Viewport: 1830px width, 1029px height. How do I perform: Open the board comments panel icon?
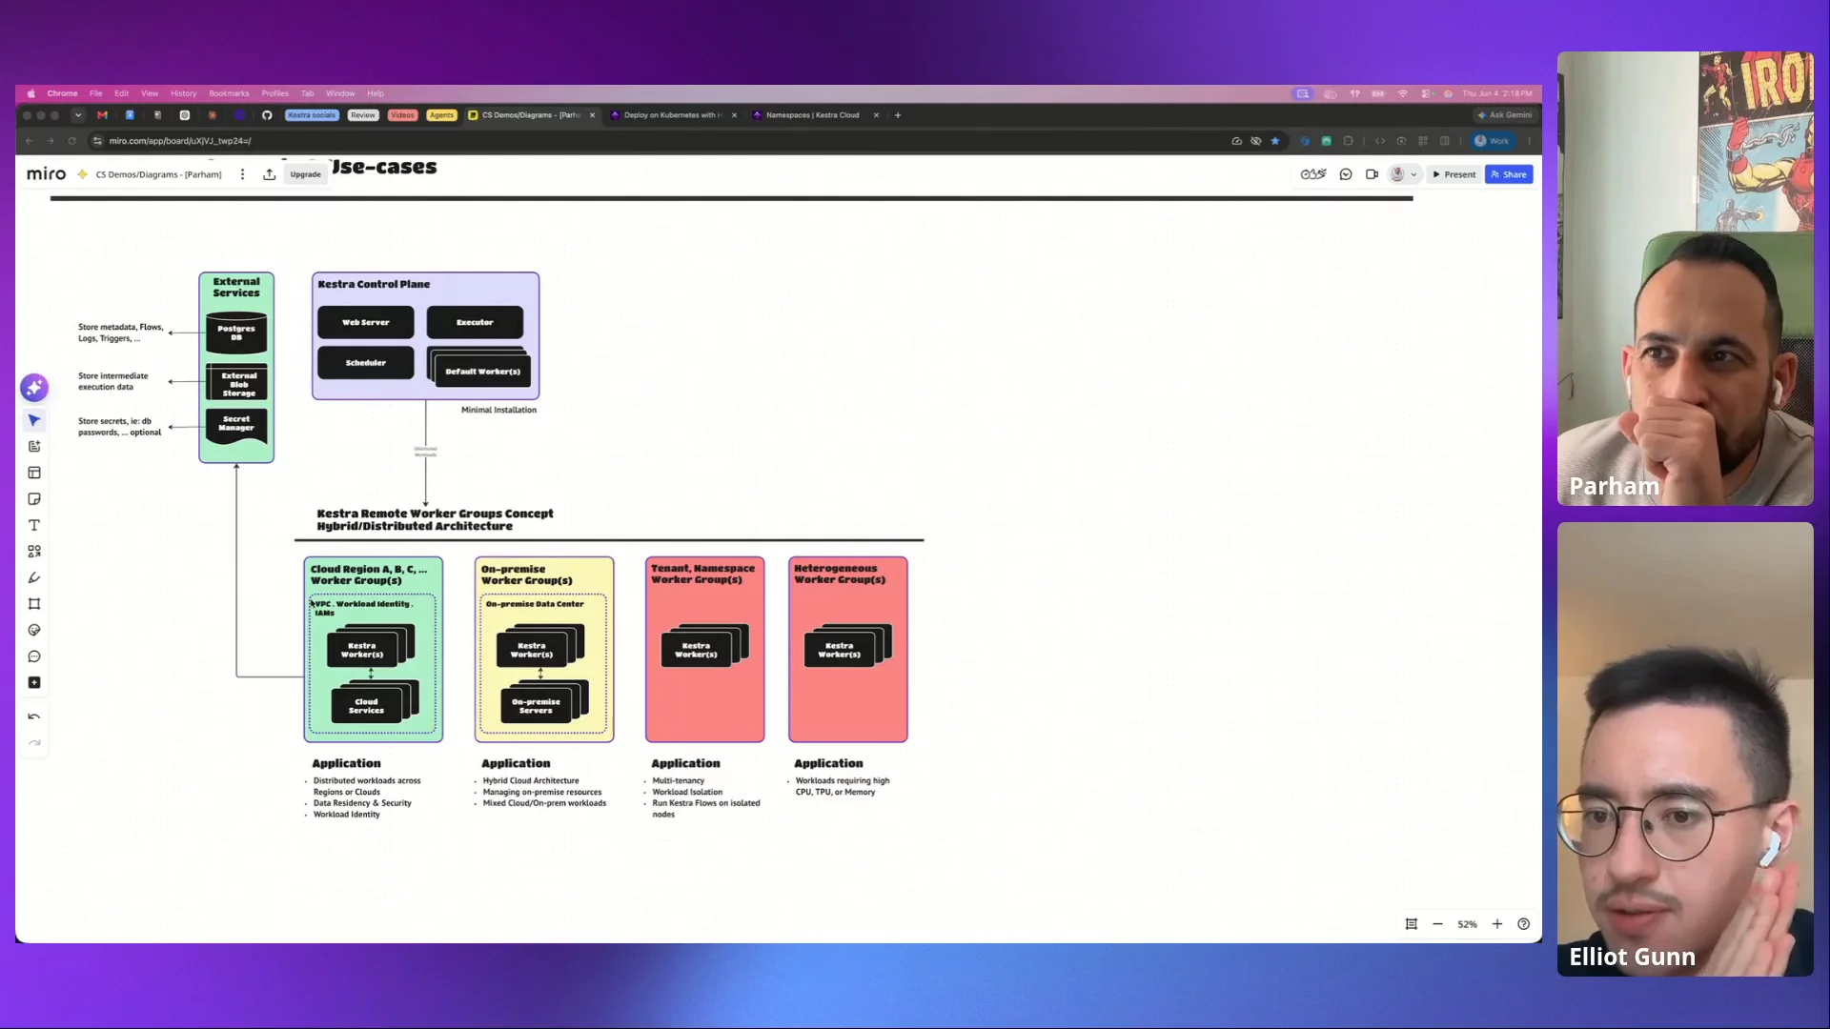click(1346, 174)
